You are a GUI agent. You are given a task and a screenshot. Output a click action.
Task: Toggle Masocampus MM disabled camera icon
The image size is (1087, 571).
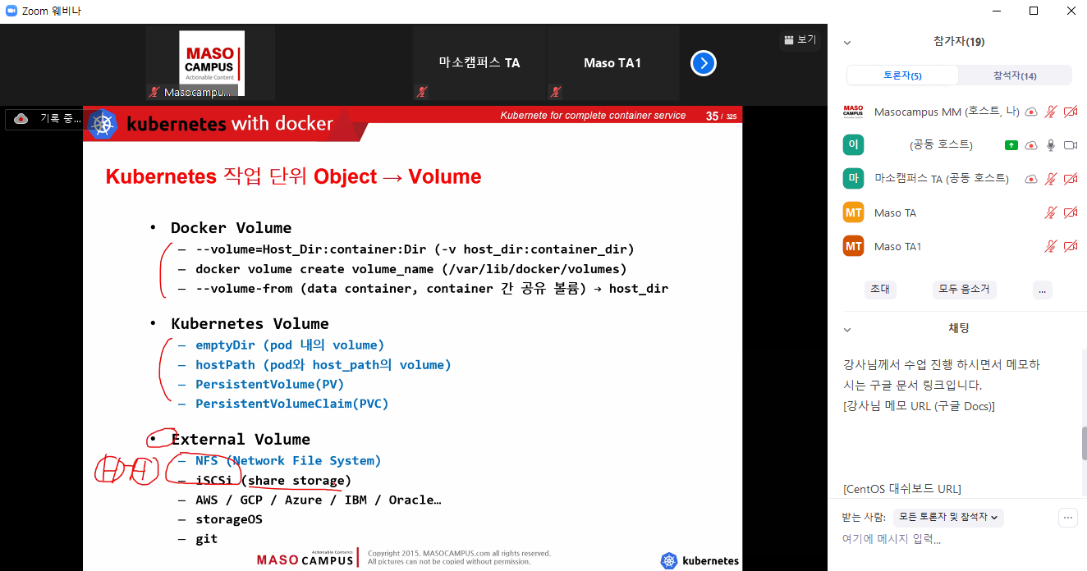coord(1071,112)
